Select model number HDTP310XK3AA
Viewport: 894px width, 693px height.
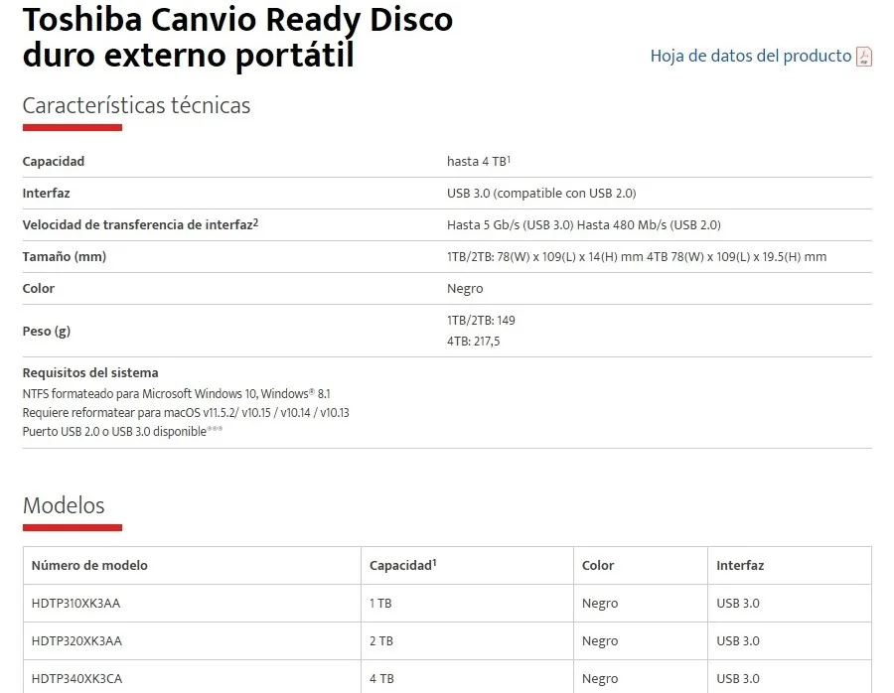tap(76, 603)
